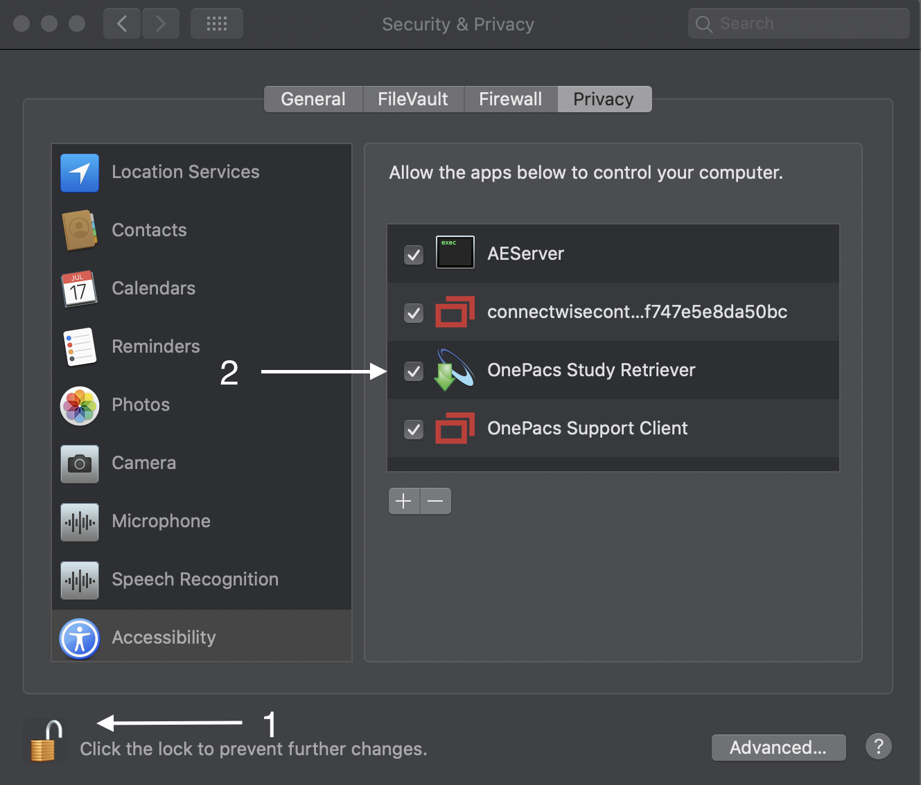Go forward with the right chevron button
This screenshot has height=785, width=921.
point(161,24)
